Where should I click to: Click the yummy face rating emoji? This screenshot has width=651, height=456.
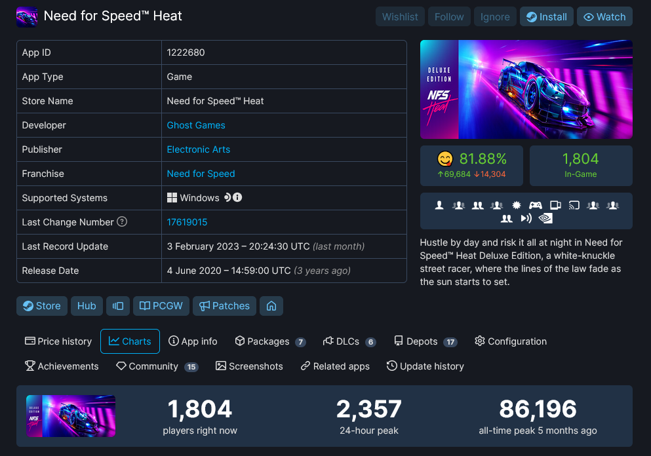point(445,159)
